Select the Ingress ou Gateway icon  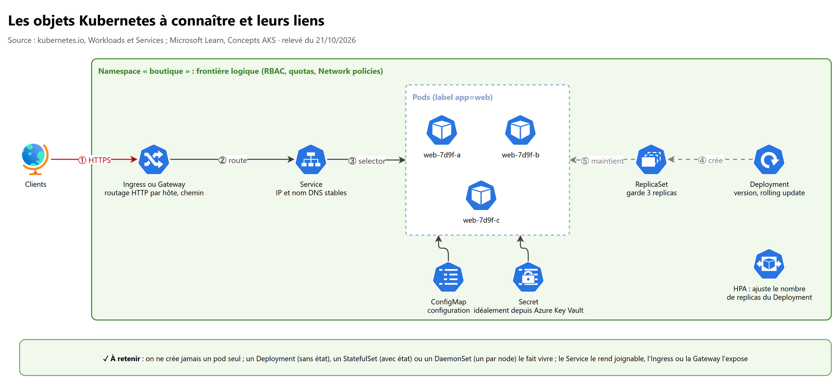click(x=154, y=160)
